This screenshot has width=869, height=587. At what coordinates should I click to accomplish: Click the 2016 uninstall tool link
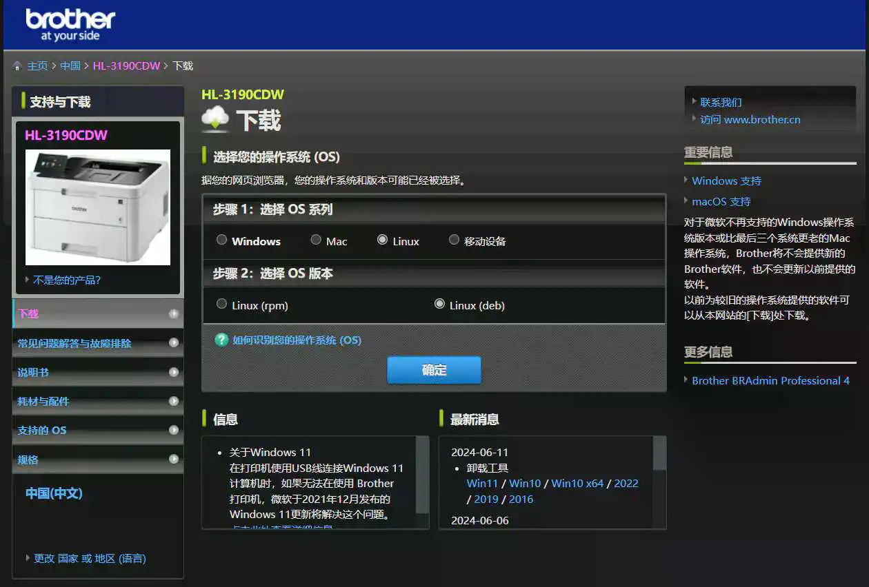[521, 500]
